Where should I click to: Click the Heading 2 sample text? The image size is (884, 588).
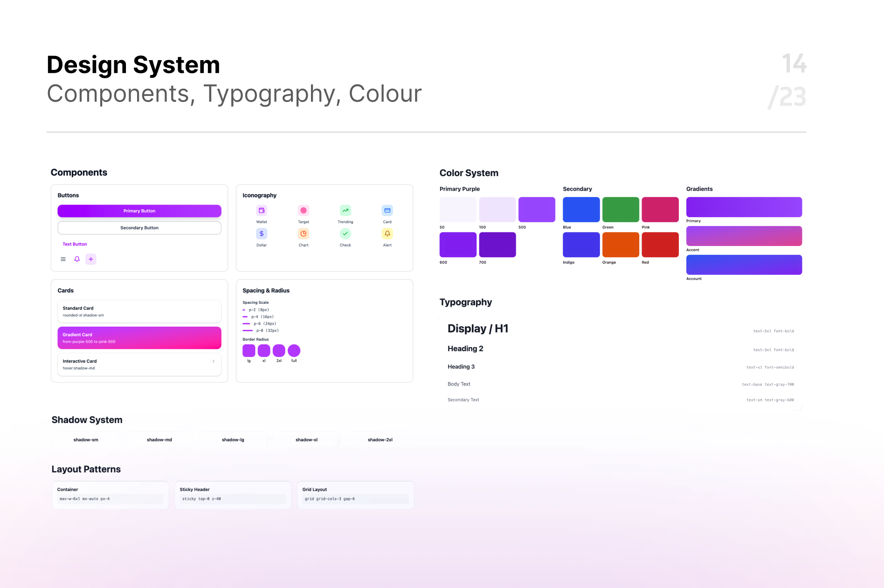(x=465, y=349)
